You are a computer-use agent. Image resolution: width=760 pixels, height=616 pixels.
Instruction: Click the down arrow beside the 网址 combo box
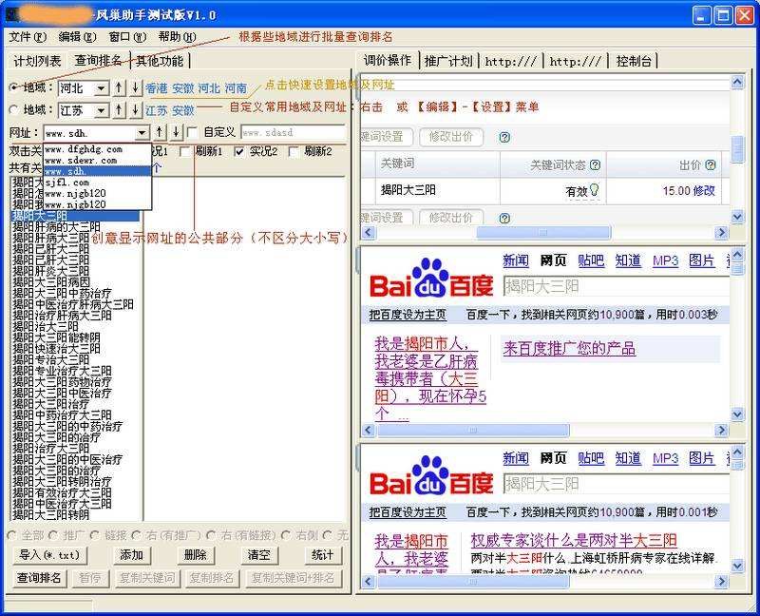[x=176, y=132]
